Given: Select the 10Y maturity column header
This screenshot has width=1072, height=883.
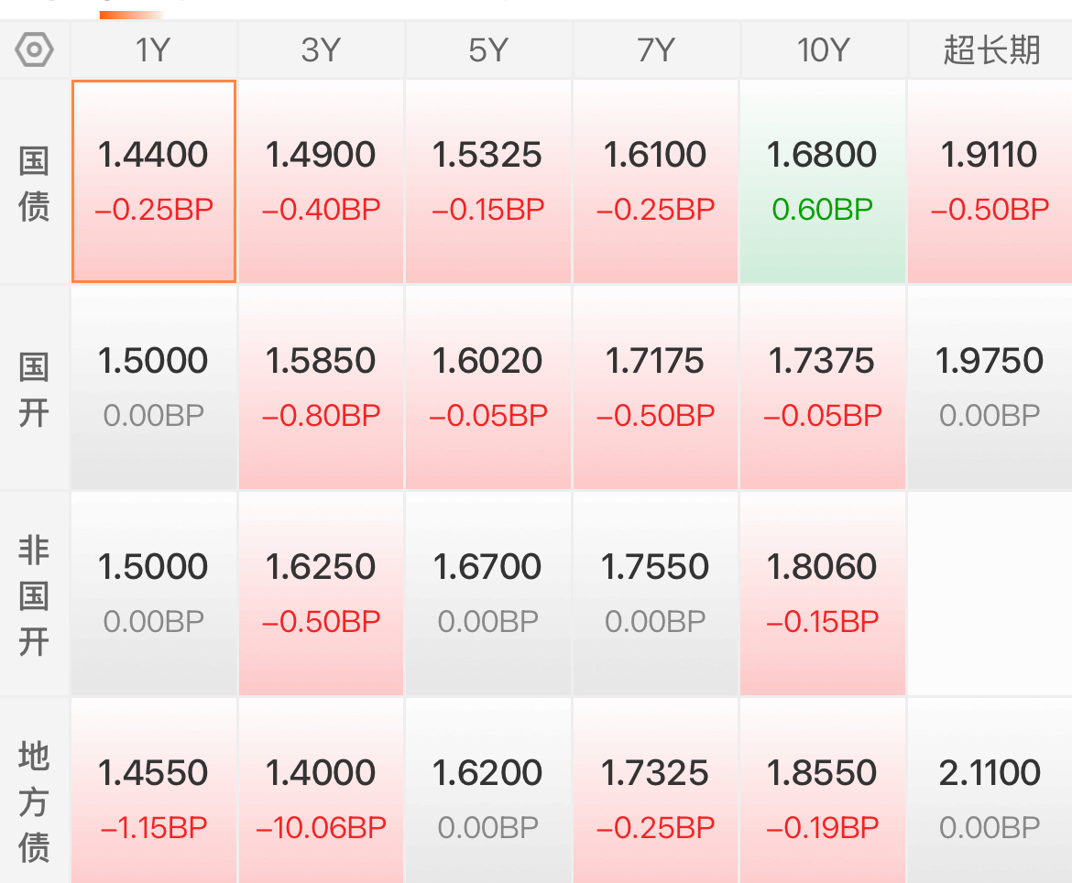Looking at the screenshot, I should pyautogui.click(x=823, y=49).
